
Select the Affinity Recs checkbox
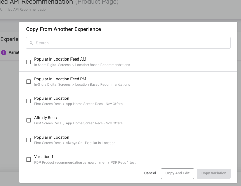click(29, 120)
